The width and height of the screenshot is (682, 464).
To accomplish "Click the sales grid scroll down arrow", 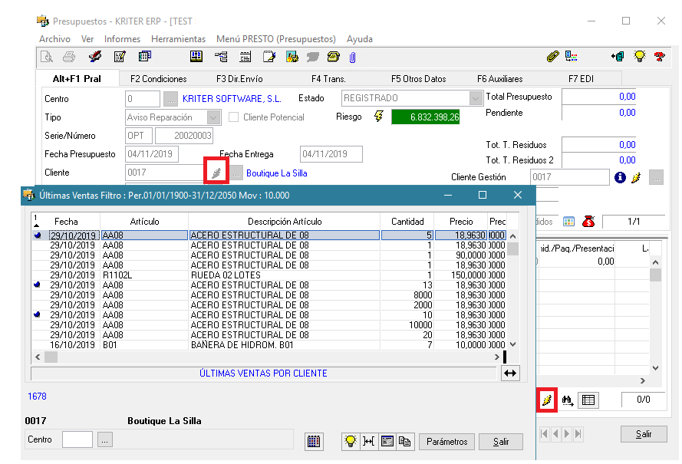I will click(513, 344).
